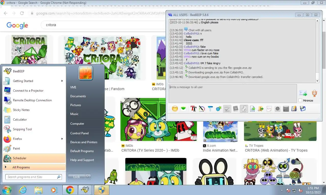The image size is (326, 195).
Task: Click the user account flower picture in Start menu
Action: pyautogui.click(x=86, y=73)
